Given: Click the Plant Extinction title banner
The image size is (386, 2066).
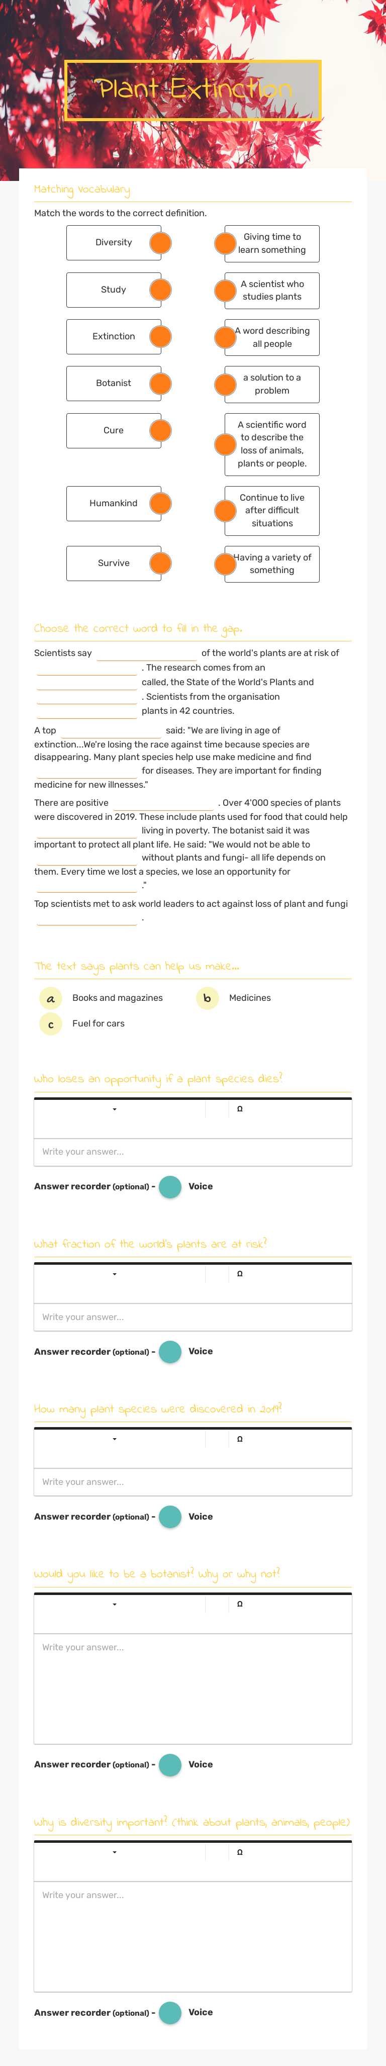Looking at the screenshot, I should [192, 90].
